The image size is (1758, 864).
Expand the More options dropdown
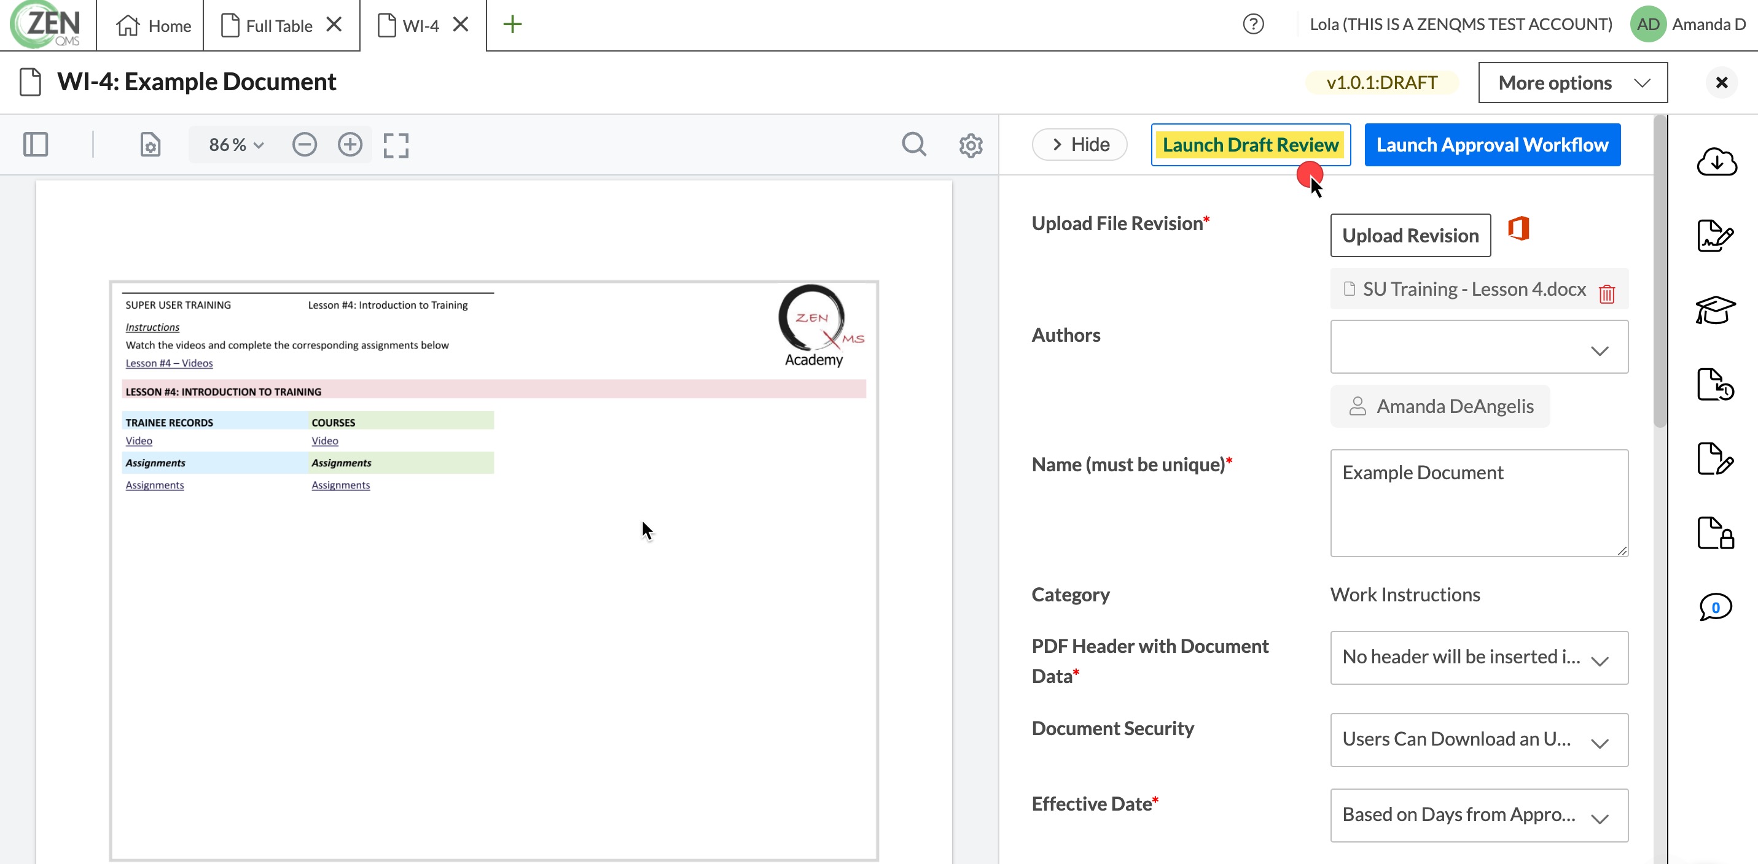1572,82
